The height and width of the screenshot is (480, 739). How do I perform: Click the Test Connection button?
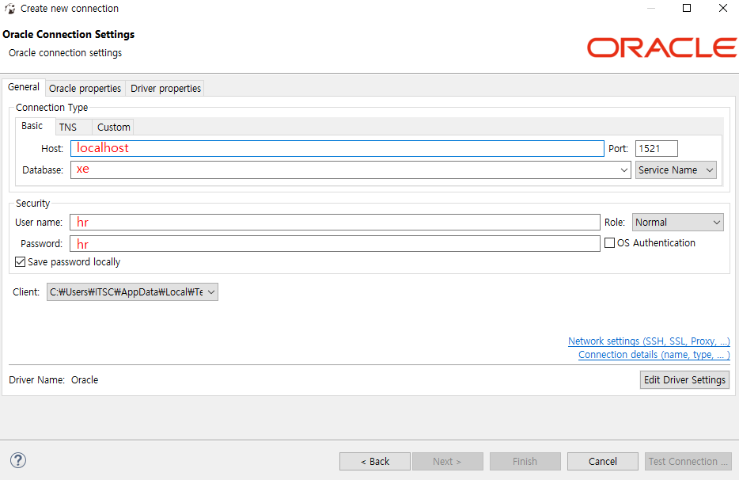(688, 461)
